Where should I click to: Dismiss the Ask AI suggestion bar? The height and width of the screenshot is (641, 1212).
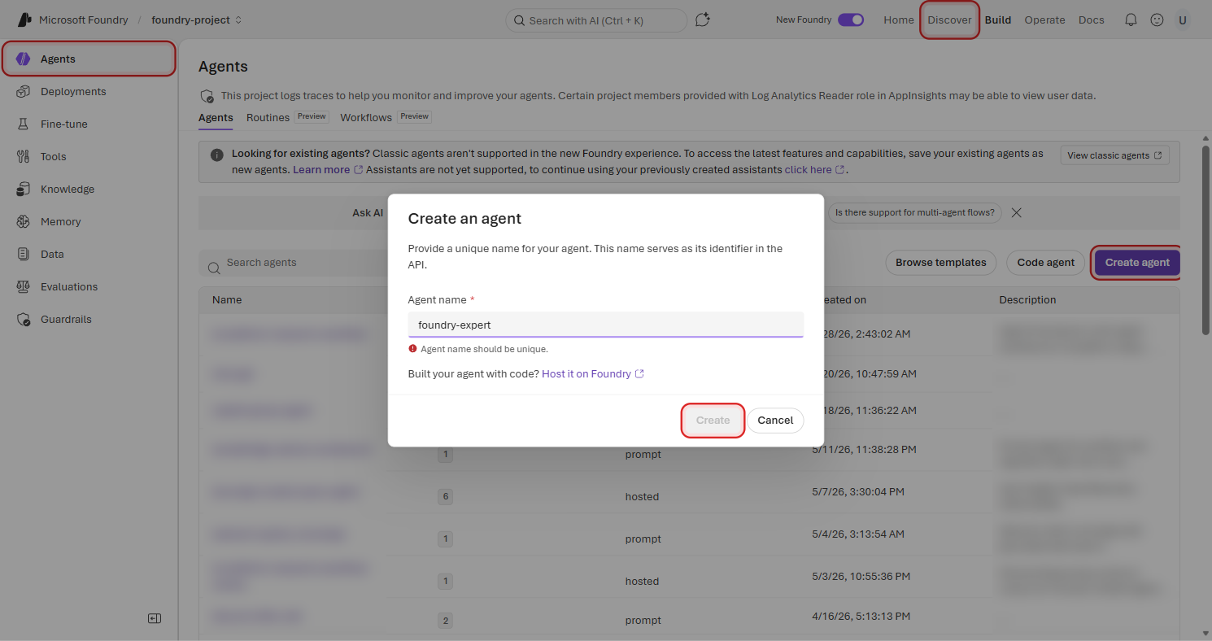(1016, 212)
